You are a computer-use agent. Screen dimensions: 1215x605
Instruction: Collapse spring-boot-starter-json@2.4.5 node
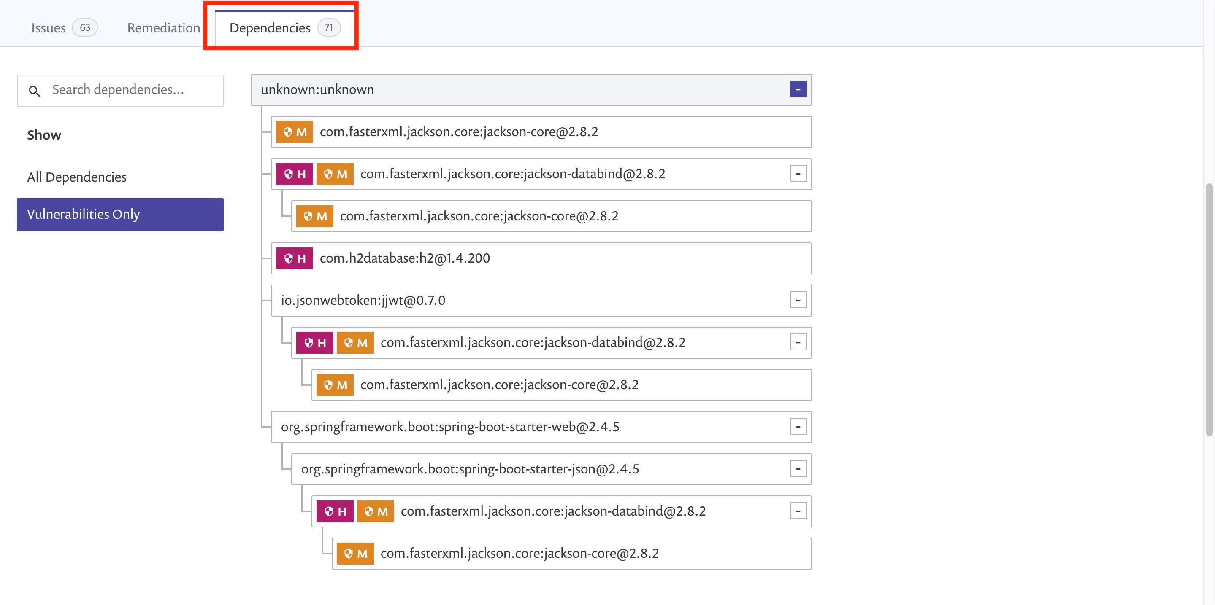[798, 469]
